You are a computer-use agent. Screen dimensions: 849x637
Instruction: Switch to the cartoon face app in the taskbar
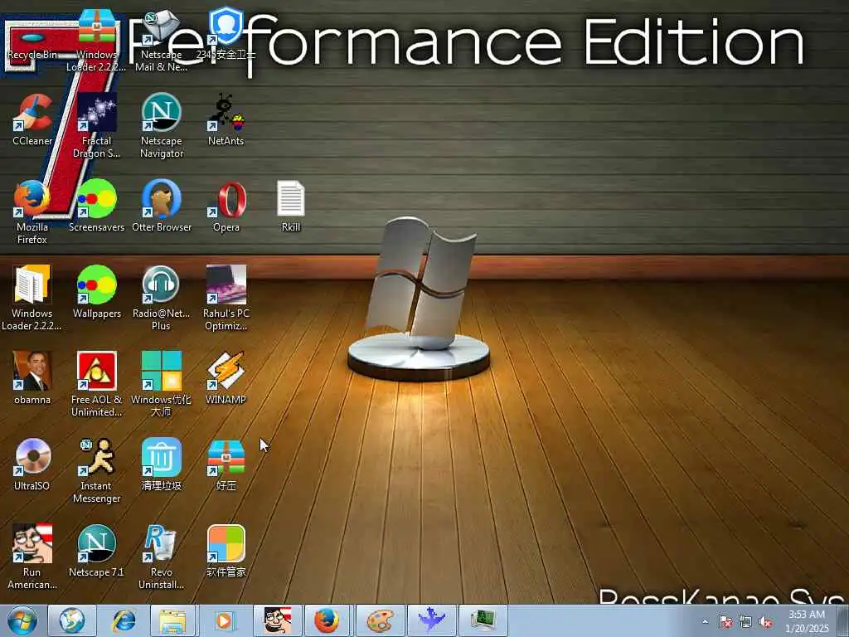tap(277, 620)
